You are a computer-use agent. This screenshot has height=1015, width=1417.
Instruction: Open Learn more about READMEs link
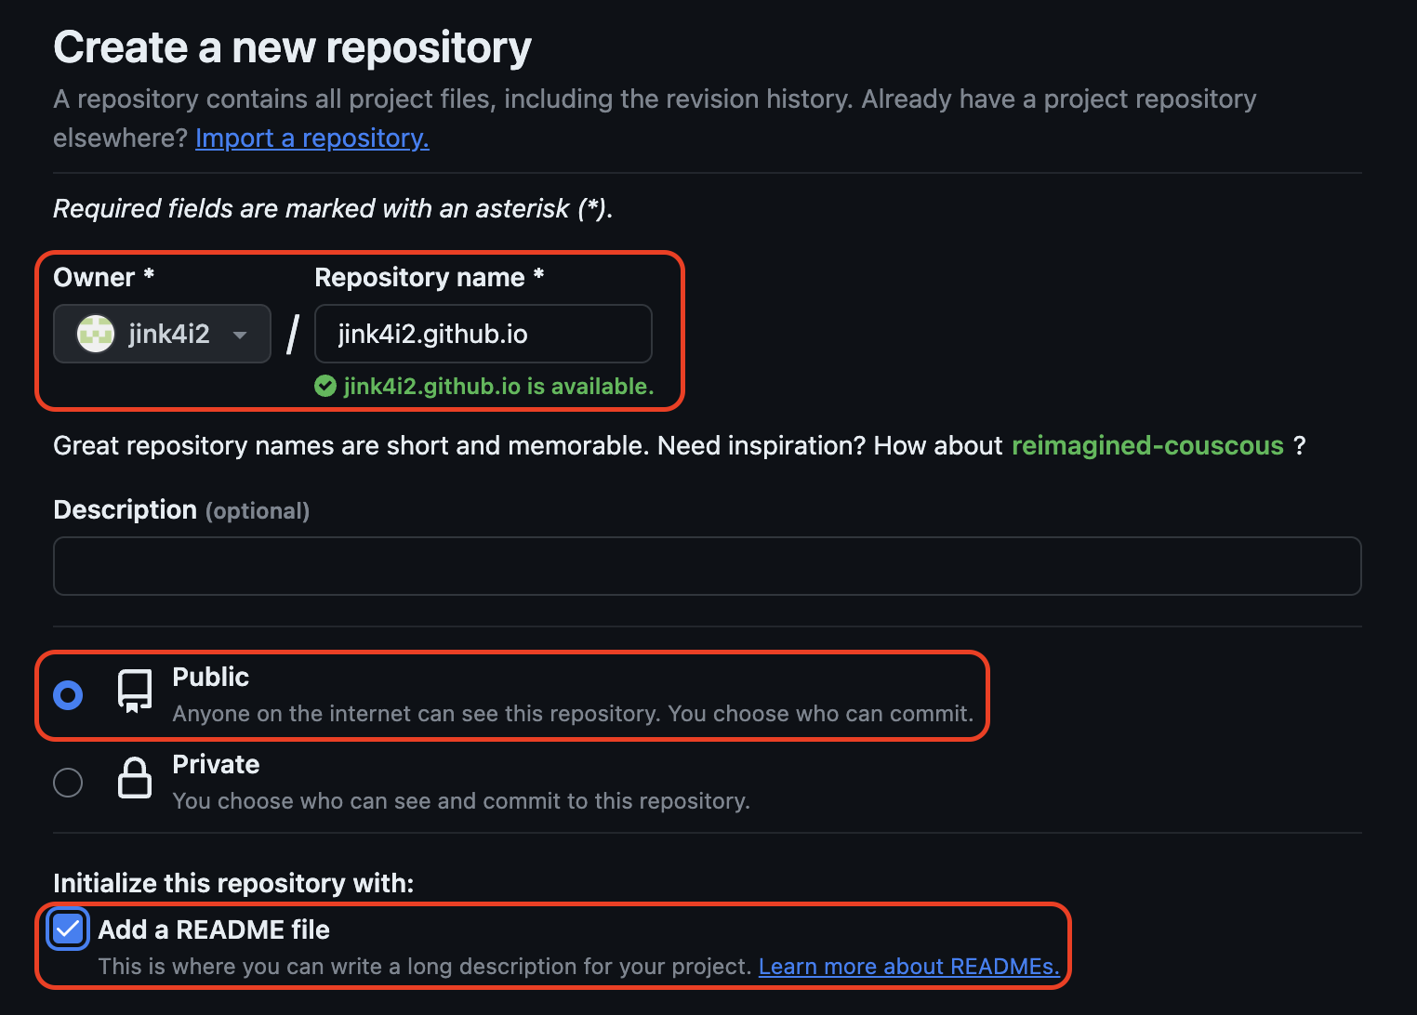(x=908, y=966)
